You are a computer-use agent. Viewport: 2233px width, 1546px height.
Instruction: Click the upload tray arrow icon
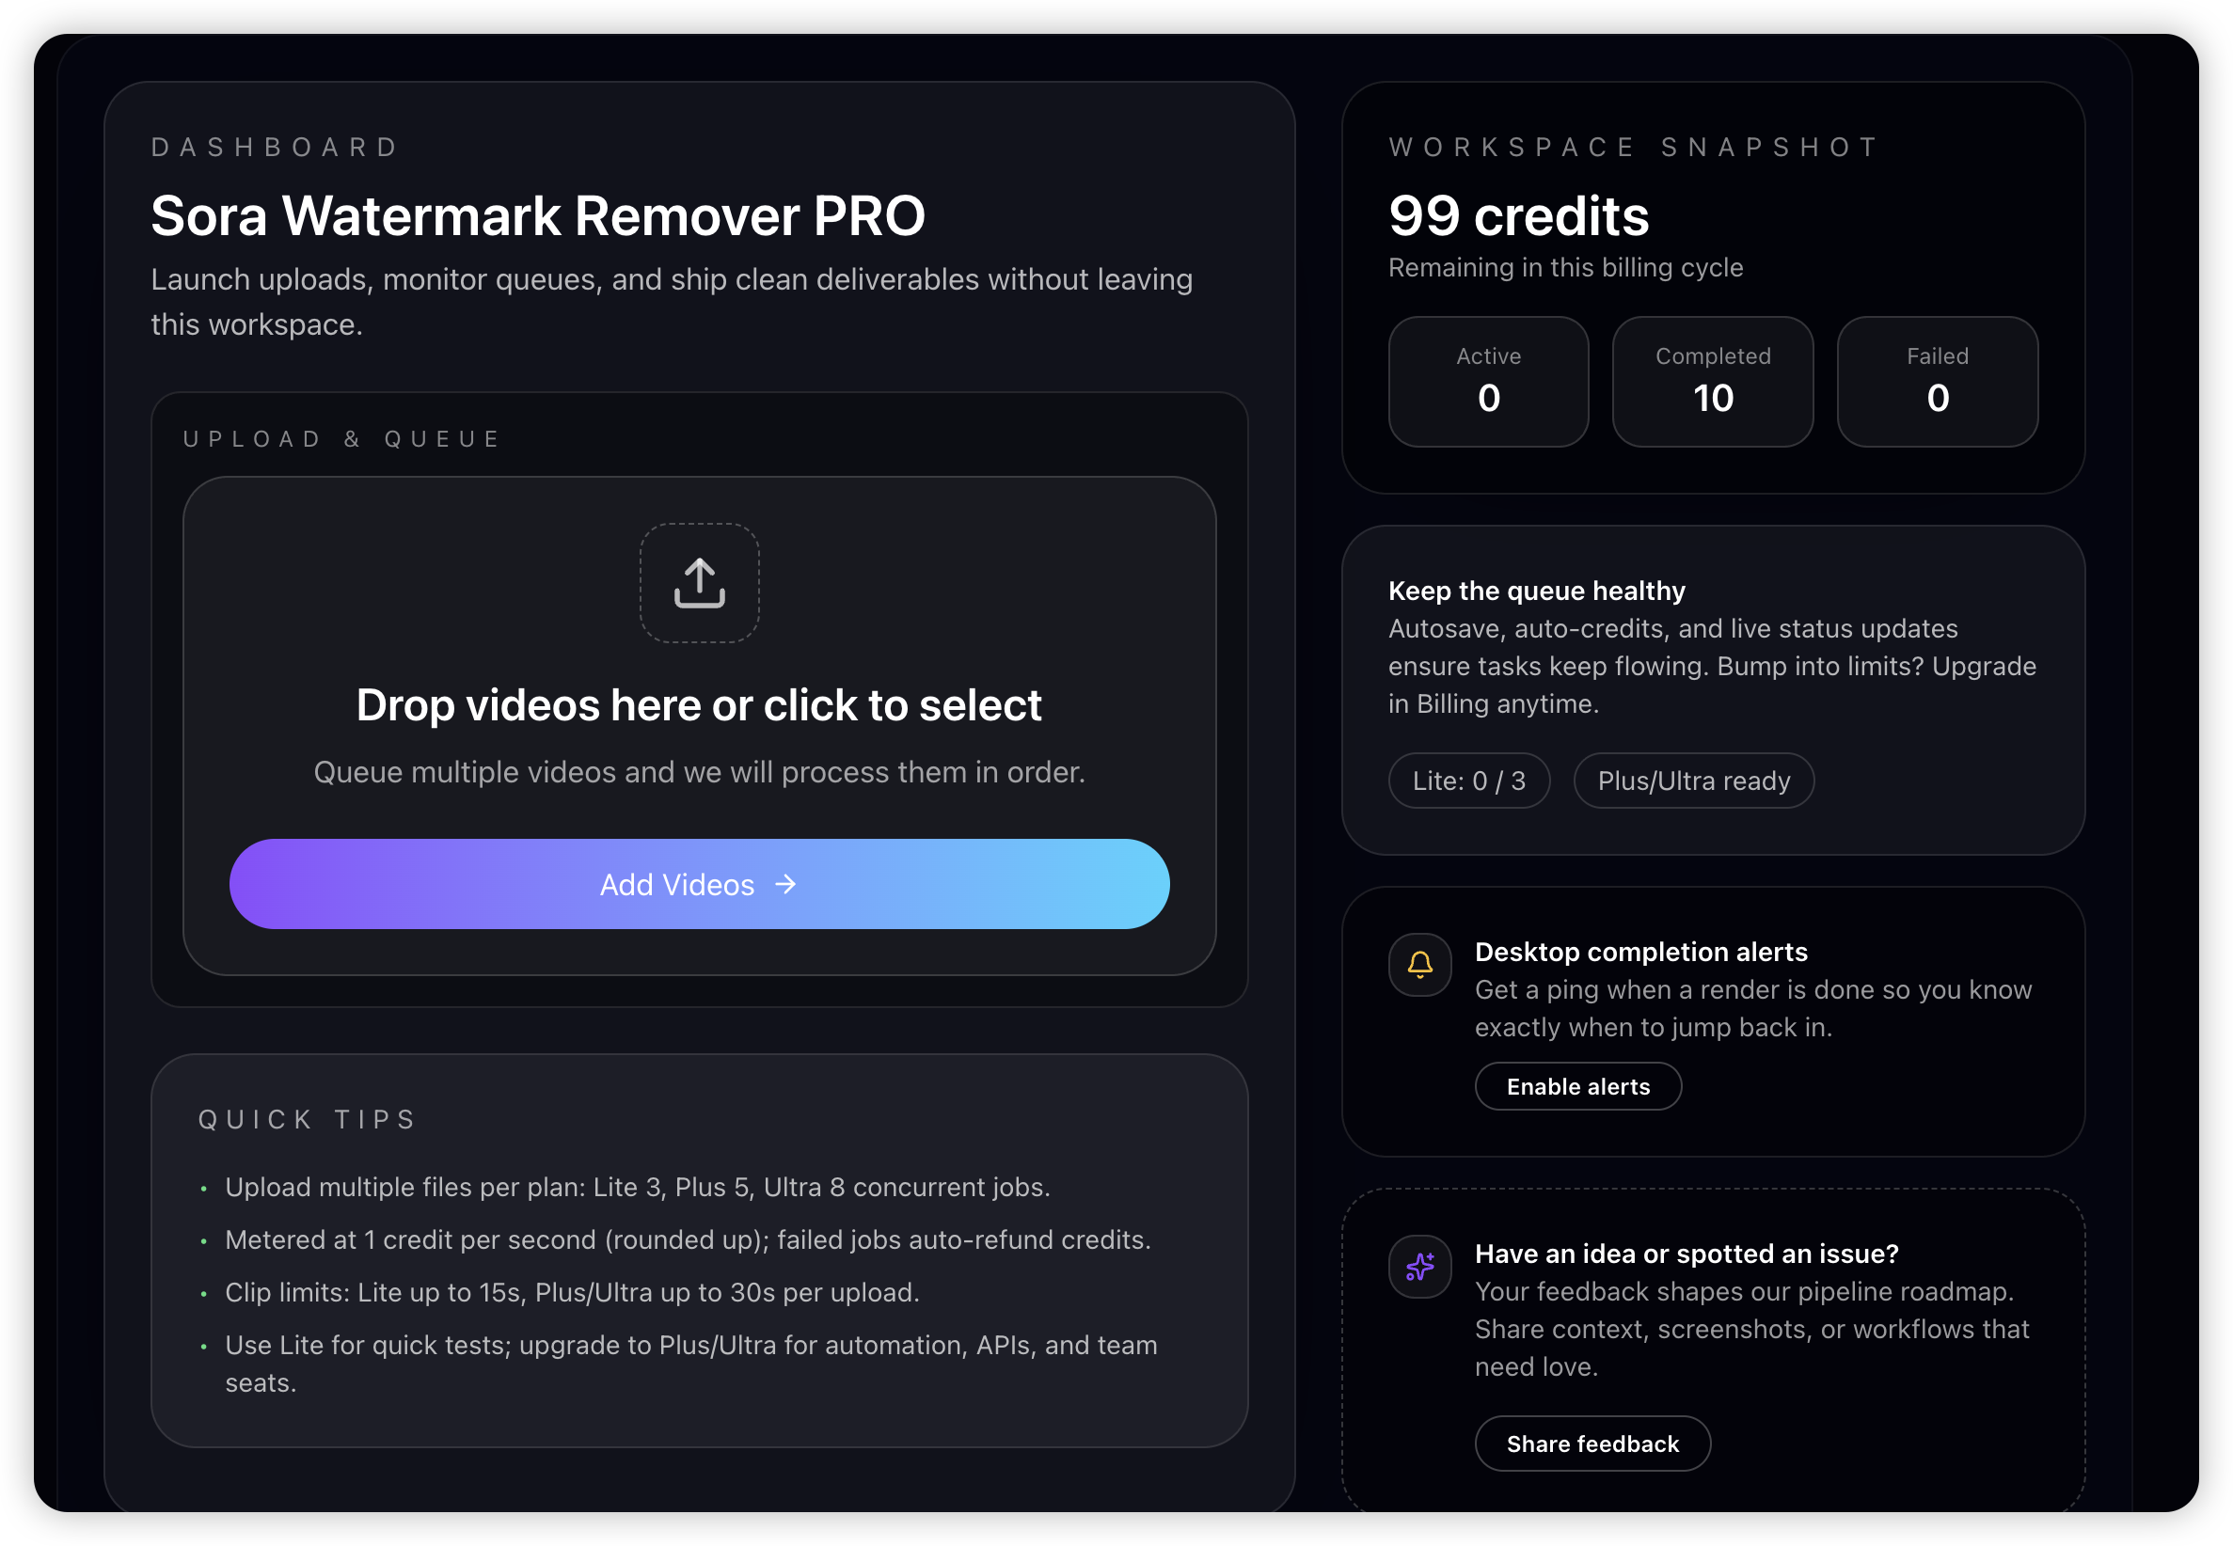pyautogui.click(x=699, y=583)
